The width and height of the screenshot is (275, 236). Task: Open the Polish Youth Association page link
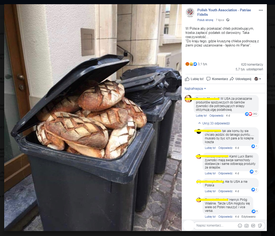click(x=224, y=12)
